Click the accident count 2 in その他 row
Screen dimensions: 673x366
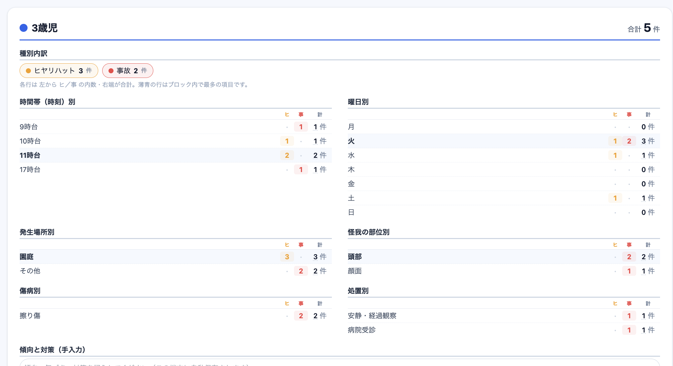(301, 271)
